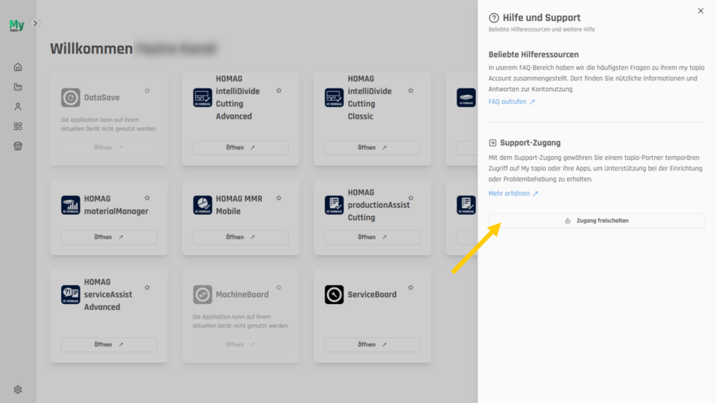Screen dimensions: 716x403
Task: Click the MachineBoard app icon
Action: coord(203,294)
